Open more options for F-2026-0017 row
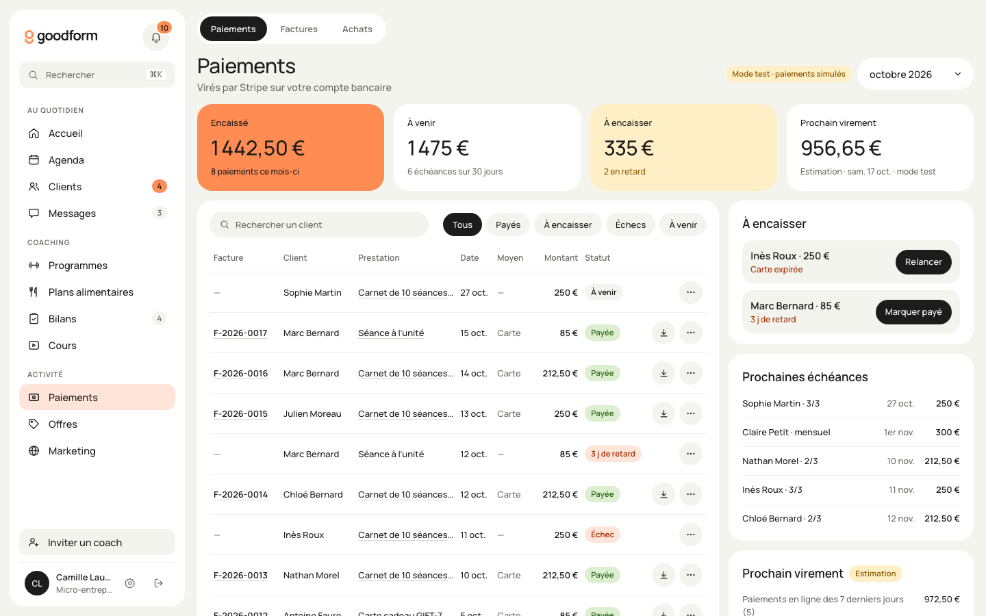 pos(691,333)
